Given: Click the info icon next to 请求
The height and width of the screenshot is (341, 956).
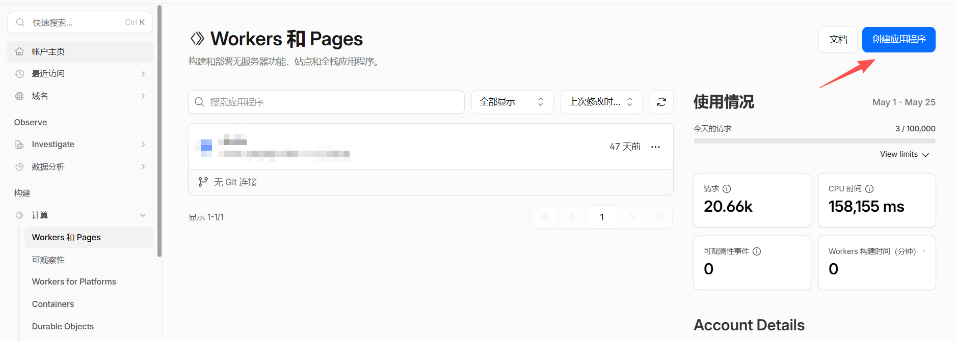Looking at the screenshot, I should pos(727,189).
